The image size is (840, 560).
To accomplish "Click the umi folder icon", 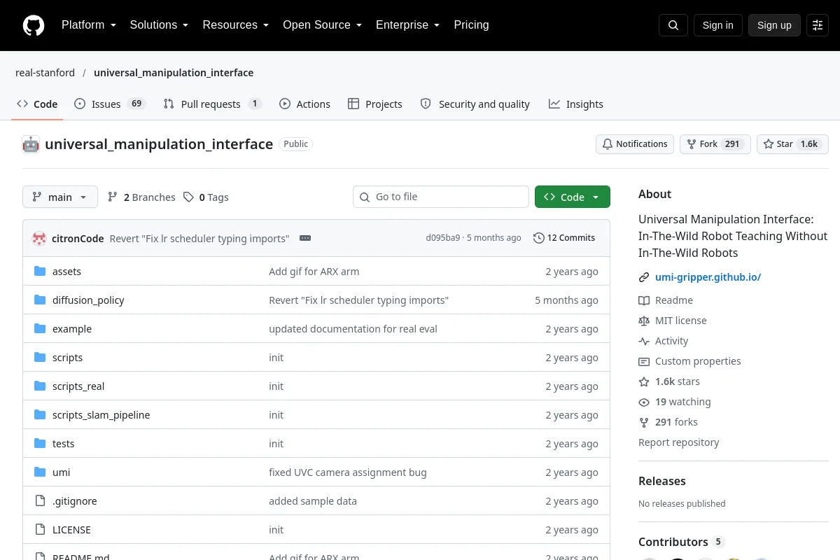I will (40, 472).
